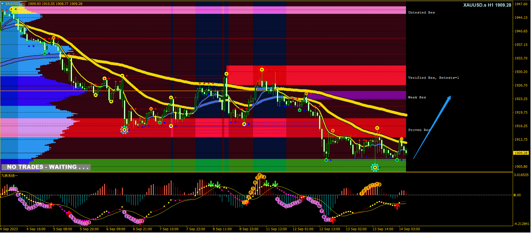
Task: Click the -4.212841 oscillator scale value
Action: coord(522,224)
